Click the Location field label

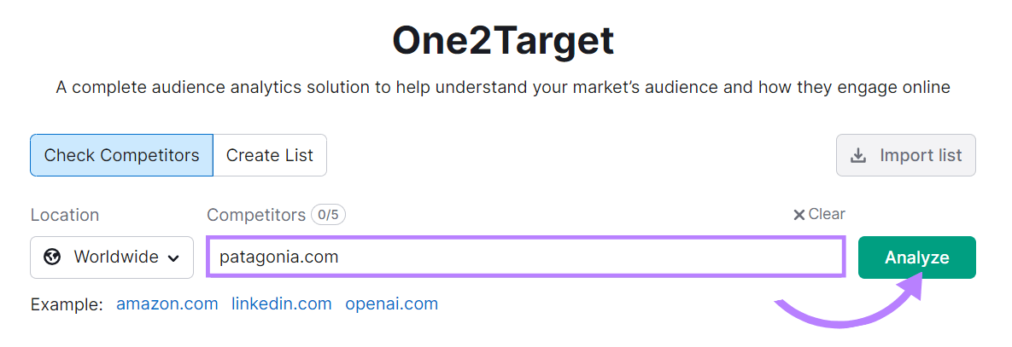pos(65,215)
